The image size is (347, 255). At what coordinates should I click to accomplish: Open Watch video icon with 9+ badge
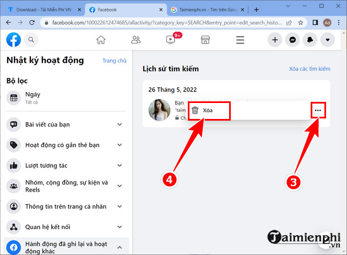(x=171, y=40)
